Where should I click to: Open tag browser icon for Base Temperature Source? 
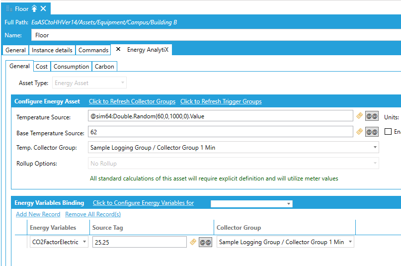pyautogui.click(x=359, y=132)
